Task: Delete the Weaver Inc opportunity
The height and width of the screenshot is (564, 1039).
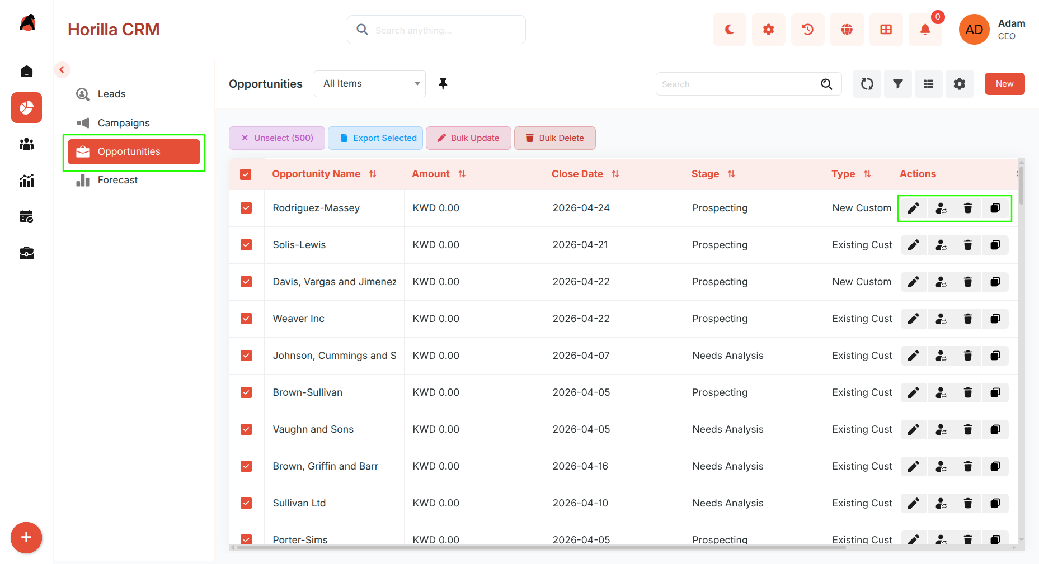Action: (968, 319)
